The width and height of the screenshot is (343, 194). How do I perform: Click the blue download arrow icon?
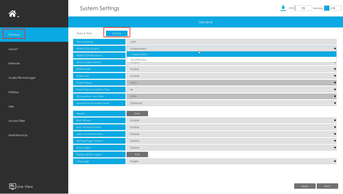[x=283, y=8]
